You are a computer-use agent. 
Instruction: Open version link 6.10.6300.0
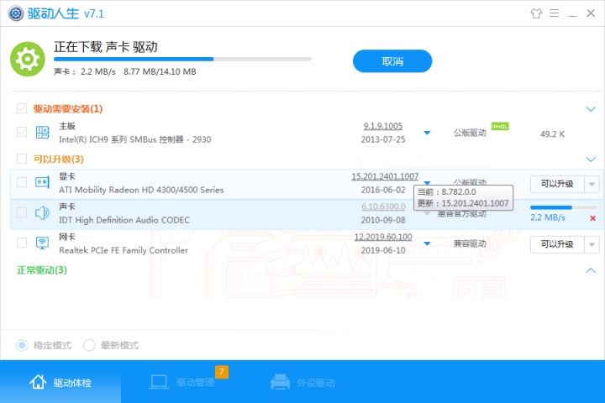(x=383, y=207)
